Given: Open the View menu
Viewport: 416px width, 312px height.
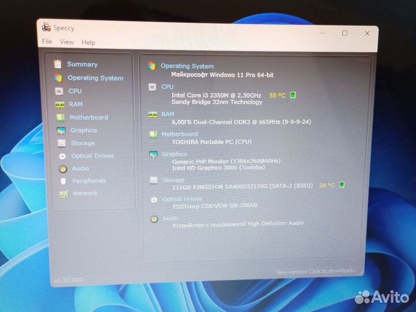Looking at the screenshot, I should click(66, 42).
